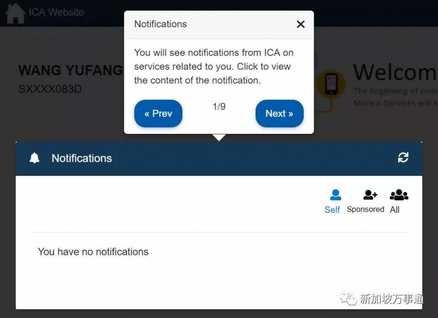Switch to the Sponsored text label
438x318 pixels.
[x=365, y=209]
